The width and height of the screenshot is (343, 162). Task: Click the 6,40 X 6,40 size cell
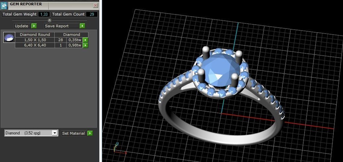click(34, 45)
